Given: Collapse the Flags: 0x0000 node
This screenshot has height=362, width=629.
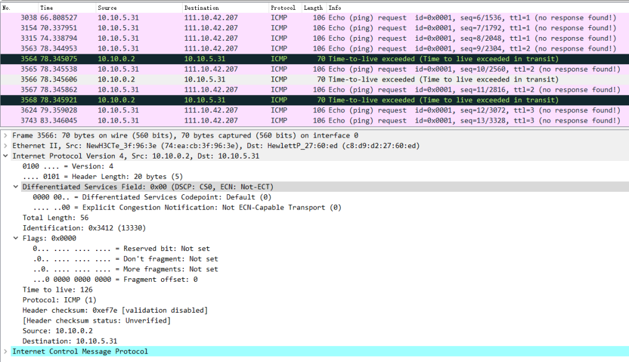Looking at the screenshot, I should coord(15,238).
